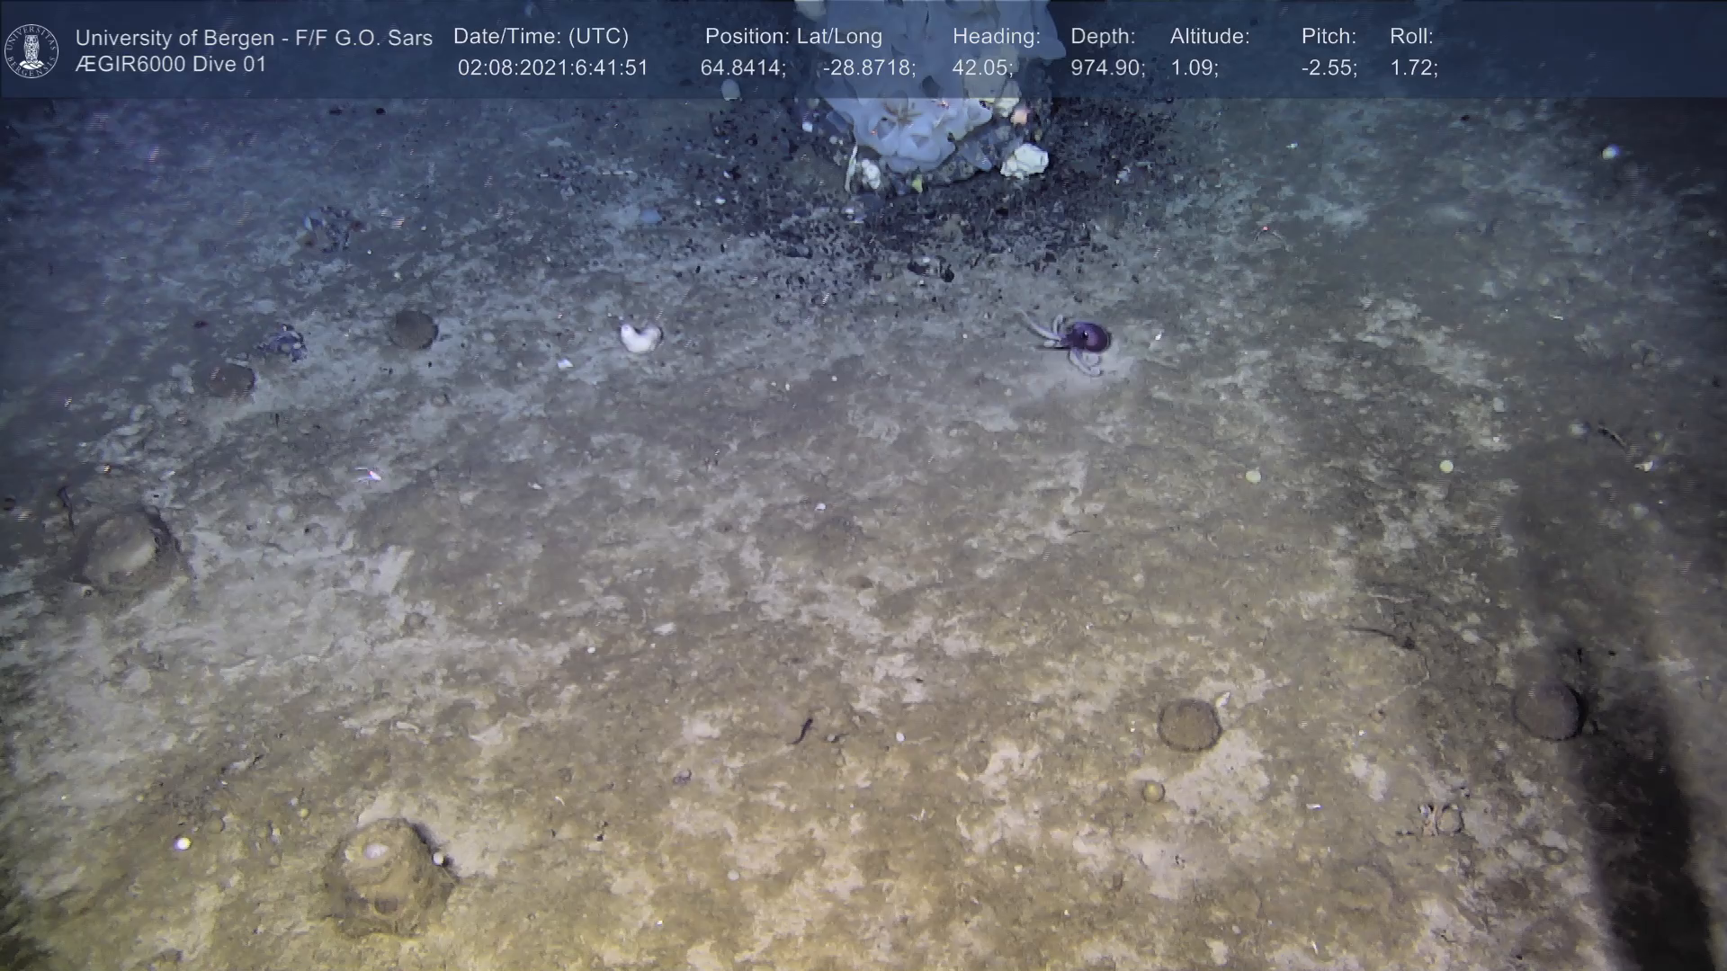1727x971 pixels.
Task: Click the 'Date/Time: (UTC)' header label
Action: click(x=541, y=37)
